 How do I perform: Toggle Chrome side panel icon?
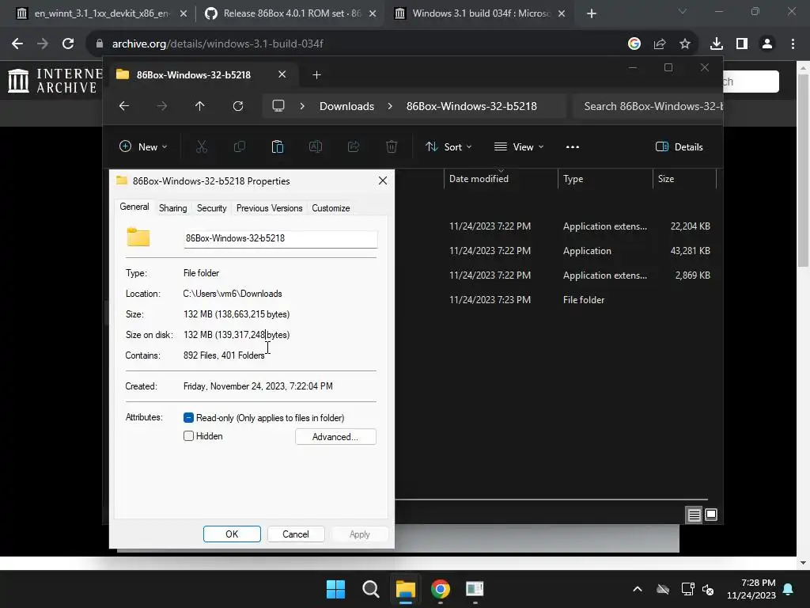(742, 44)
